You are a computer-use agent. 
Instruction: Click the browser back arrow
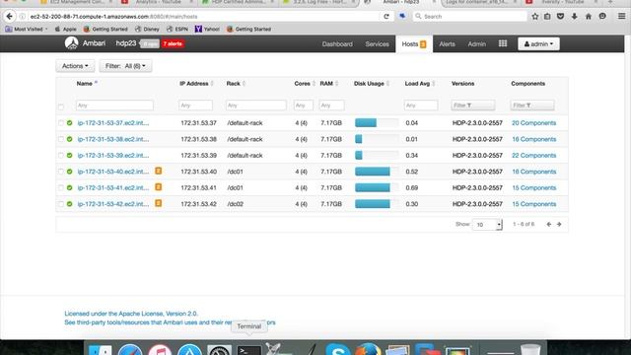click(10, 17)
